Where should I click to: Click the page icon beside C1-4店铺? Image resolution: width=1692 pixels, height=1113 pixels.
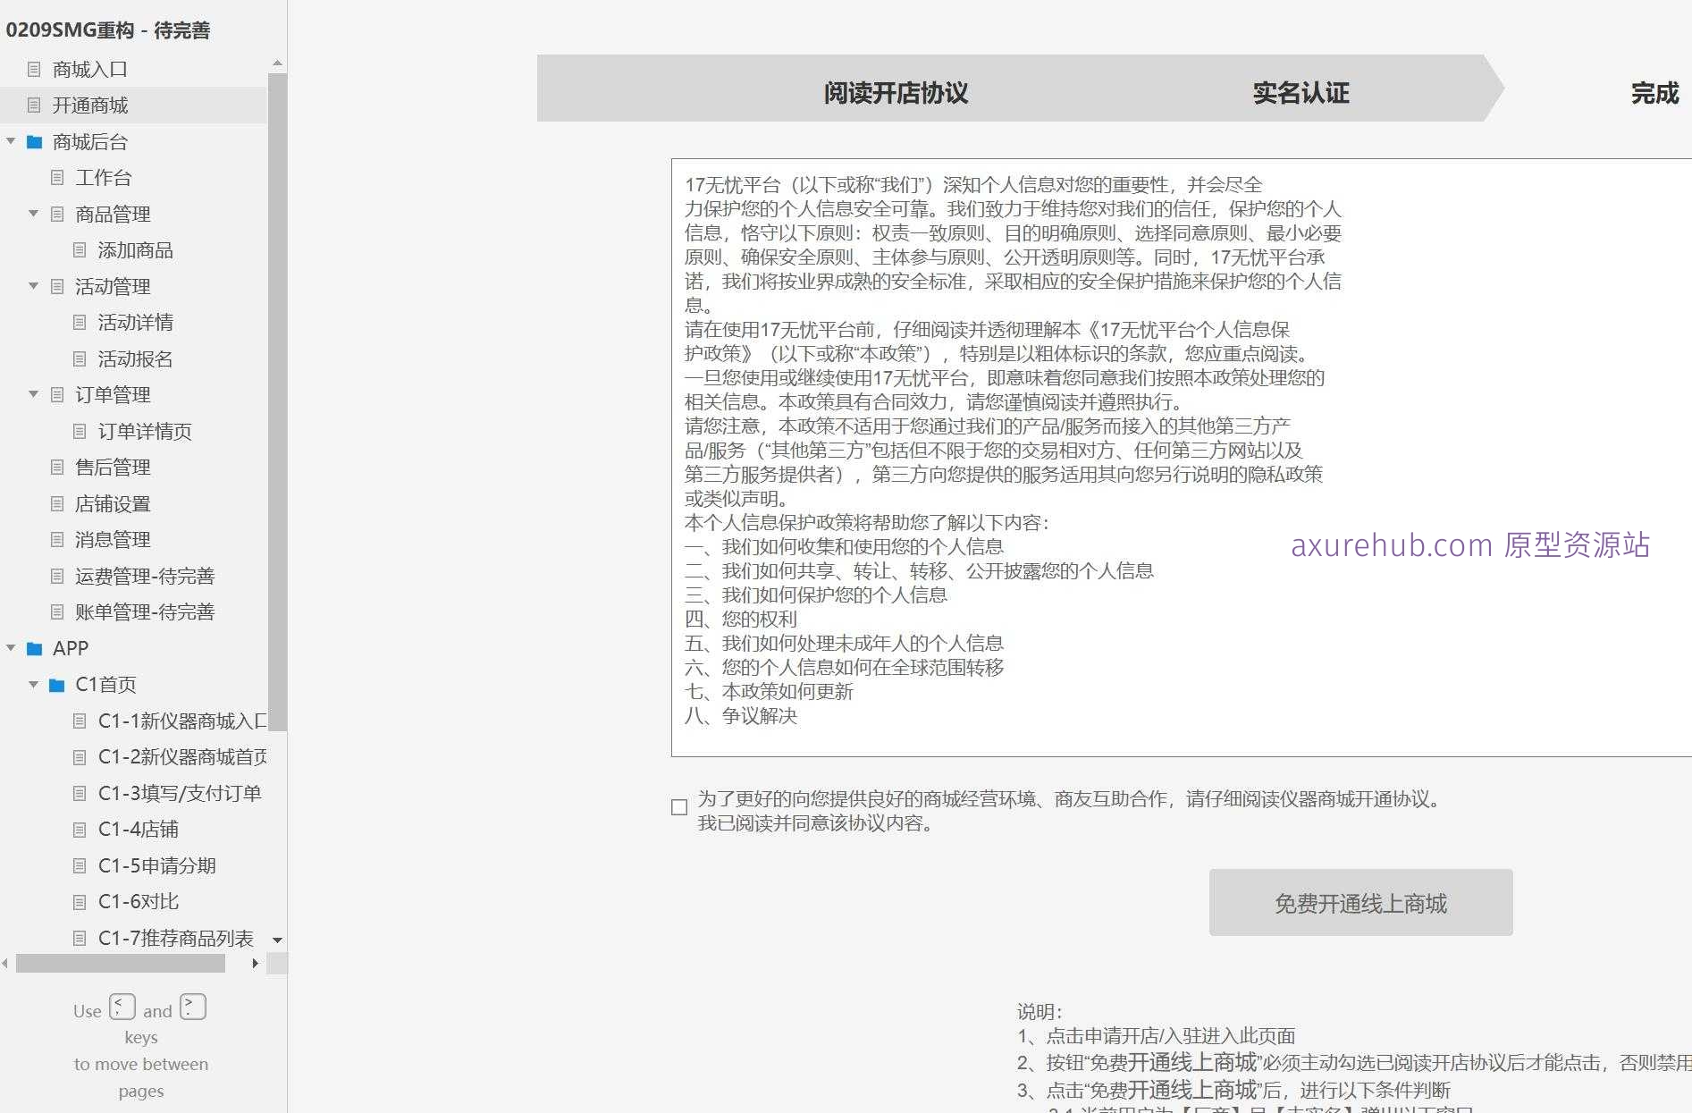click(x=80, y=830)
